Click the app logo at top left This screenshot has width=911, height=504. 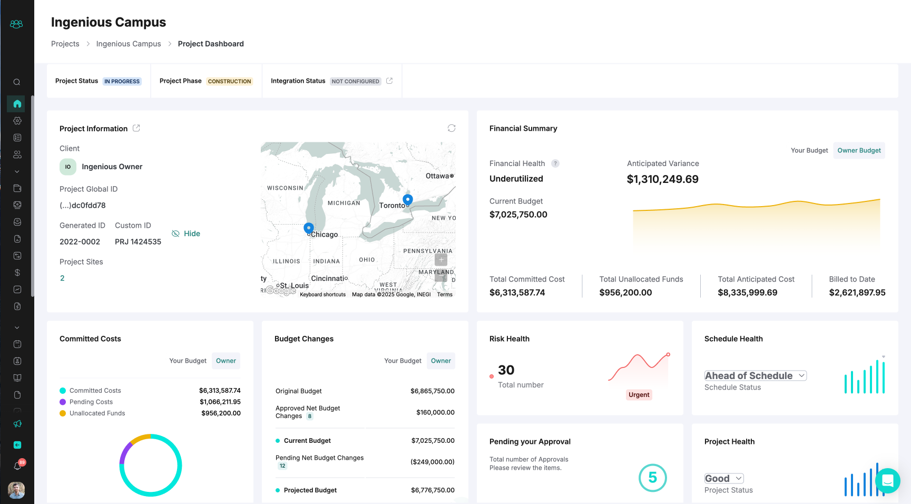coord(16,24)
